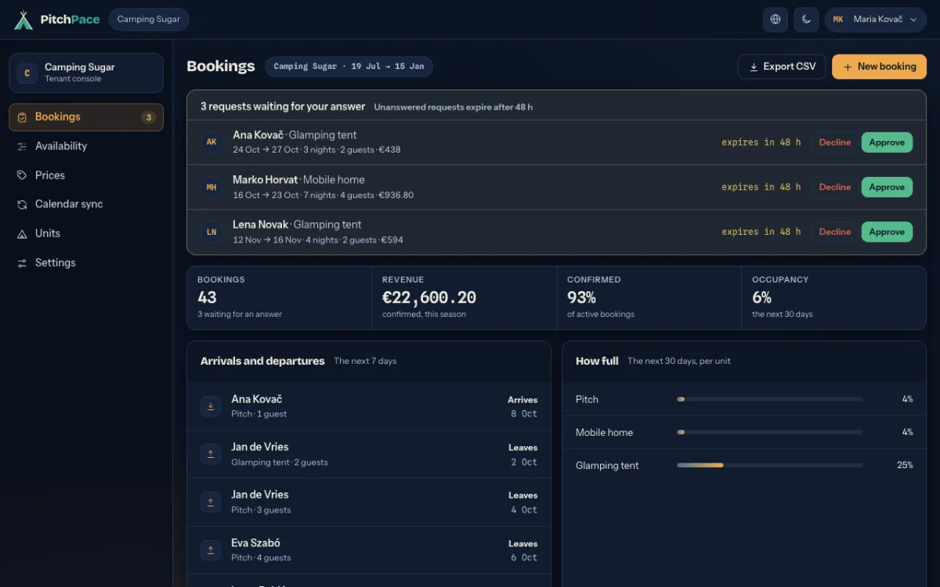Open Settings in the sidebar
The height and width of the screenshot is (587, 940).
[86, 263]
